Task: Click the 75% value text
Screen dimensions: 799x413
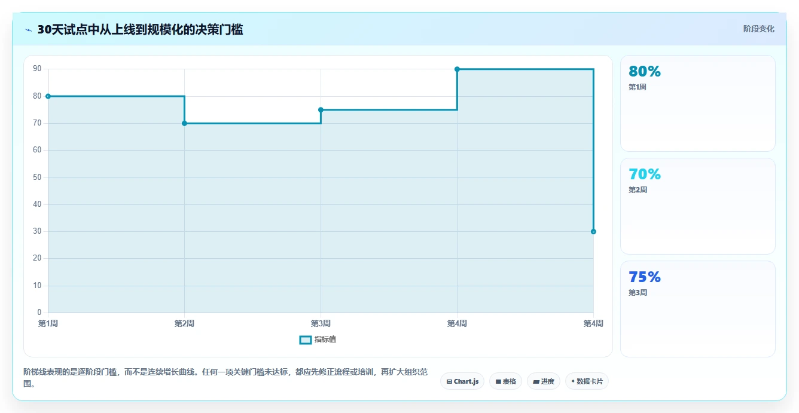Action: click(x=645, y=277)
